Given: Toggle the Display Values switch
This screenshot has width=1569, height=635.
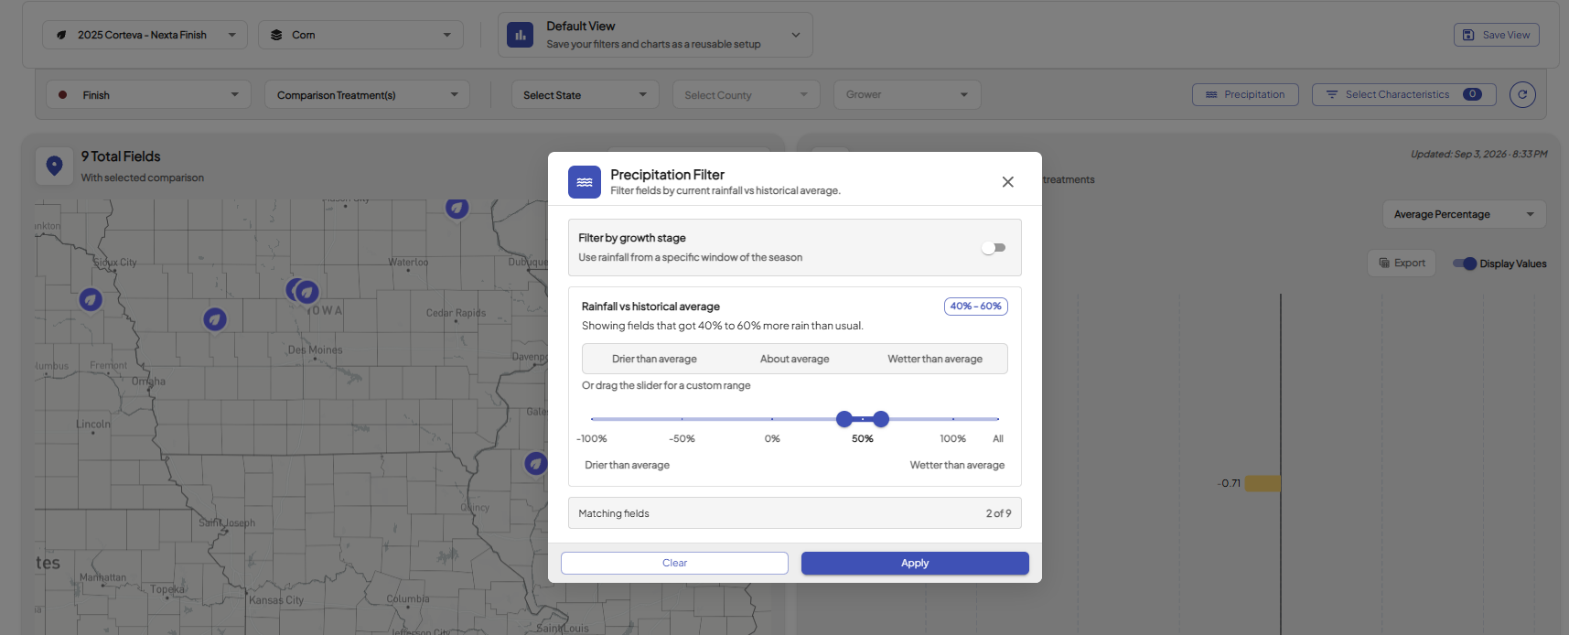Looking at the screenshot, I should coord(1465,264).
